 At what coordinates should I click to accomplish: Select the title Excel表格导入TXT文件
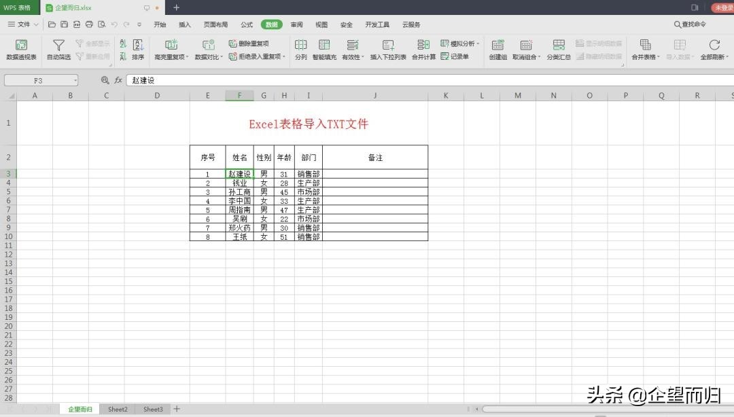pyautogui.click(x=309, y=124)
